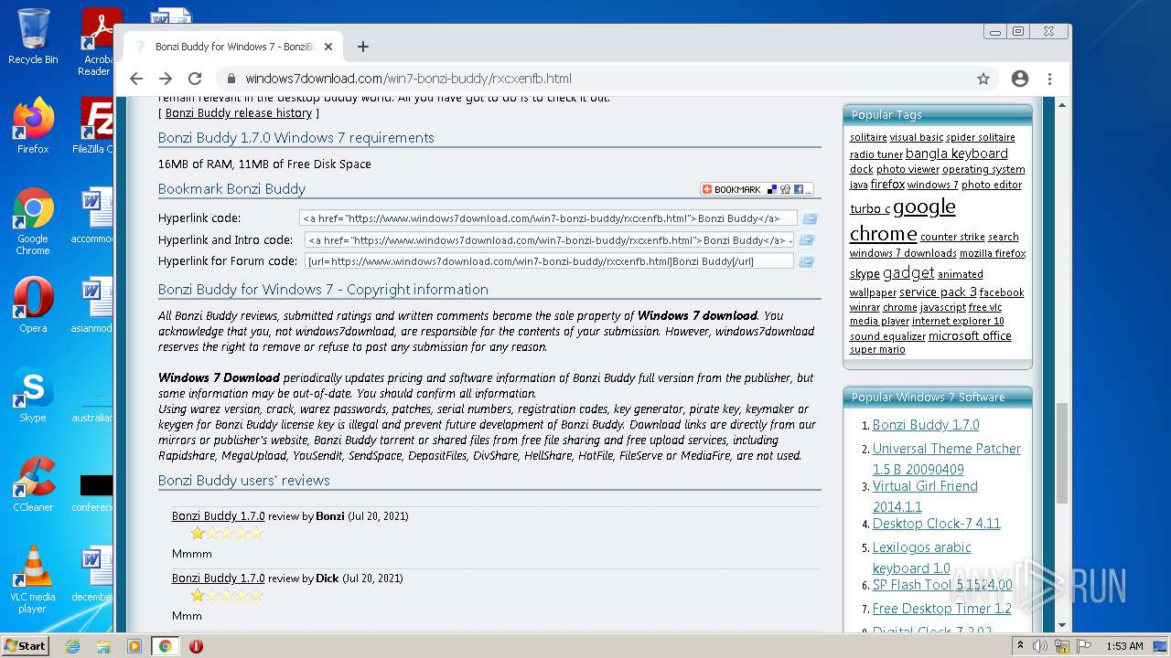Share via the Digg icon
This screenshot has width=1171, height=658.
pos(785,189)
